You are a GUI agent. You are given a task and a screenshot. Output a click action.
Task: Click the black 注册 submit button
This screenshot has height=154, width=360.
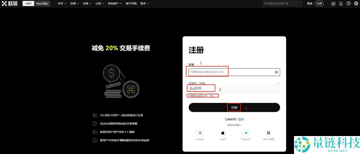(234, 107)
